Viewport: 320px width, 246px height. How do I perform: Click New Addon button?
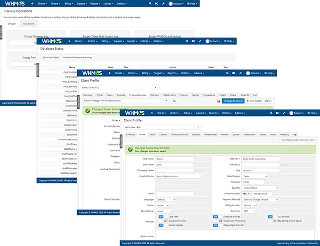pos(254,101)
